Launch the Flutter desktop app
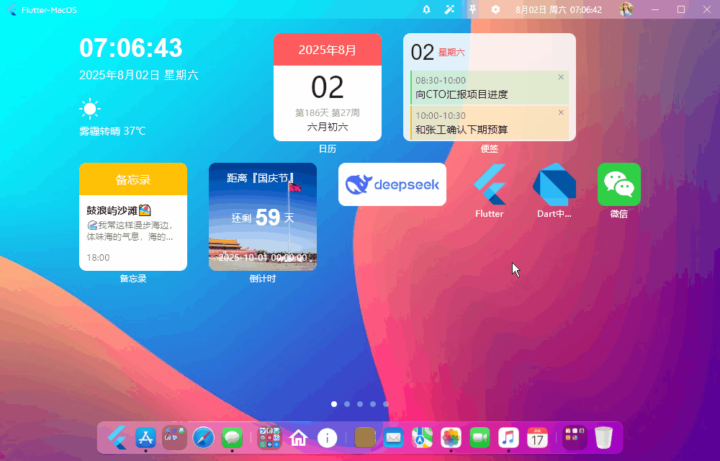Image resolution: width=720 pixels, height=461 pixels. click(x=489, y=184)
